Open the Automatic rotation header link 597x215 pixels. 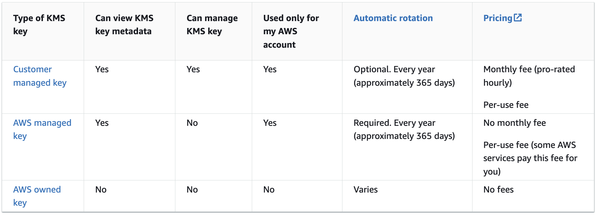393,18
